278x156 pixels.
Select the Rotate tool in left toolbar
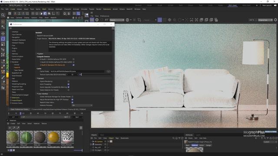(x=3, y=39)
